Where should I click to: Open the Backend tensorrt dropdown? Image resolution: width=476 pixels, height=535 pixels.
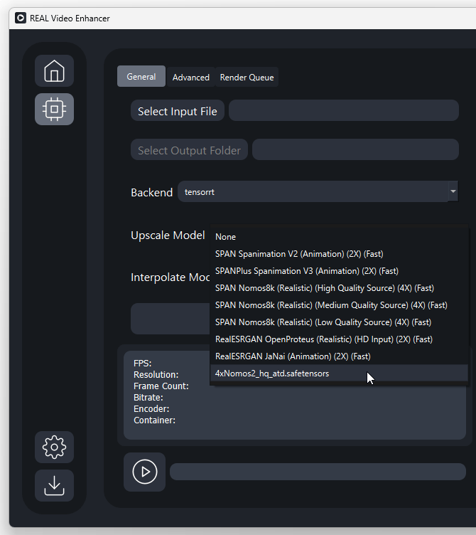pyautogui.click(x=318, y=192)
